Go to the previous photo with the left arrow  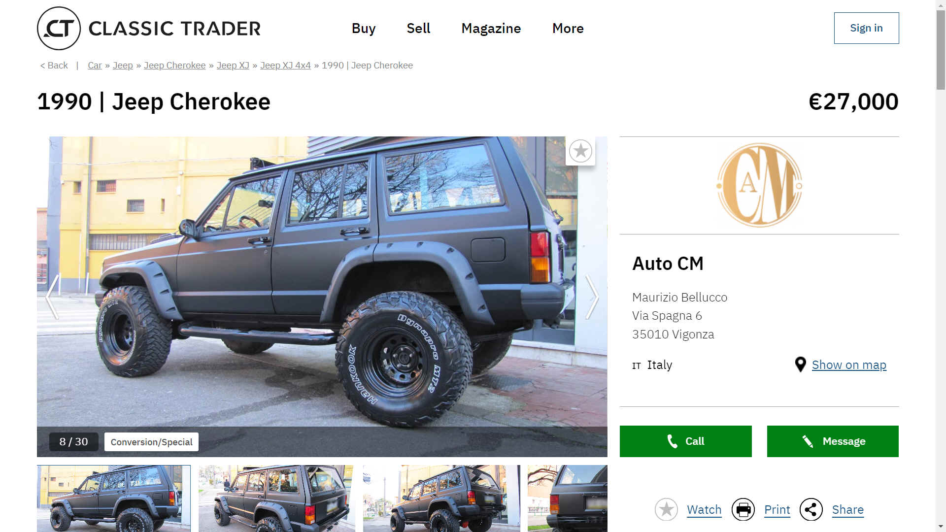(52, 297)
